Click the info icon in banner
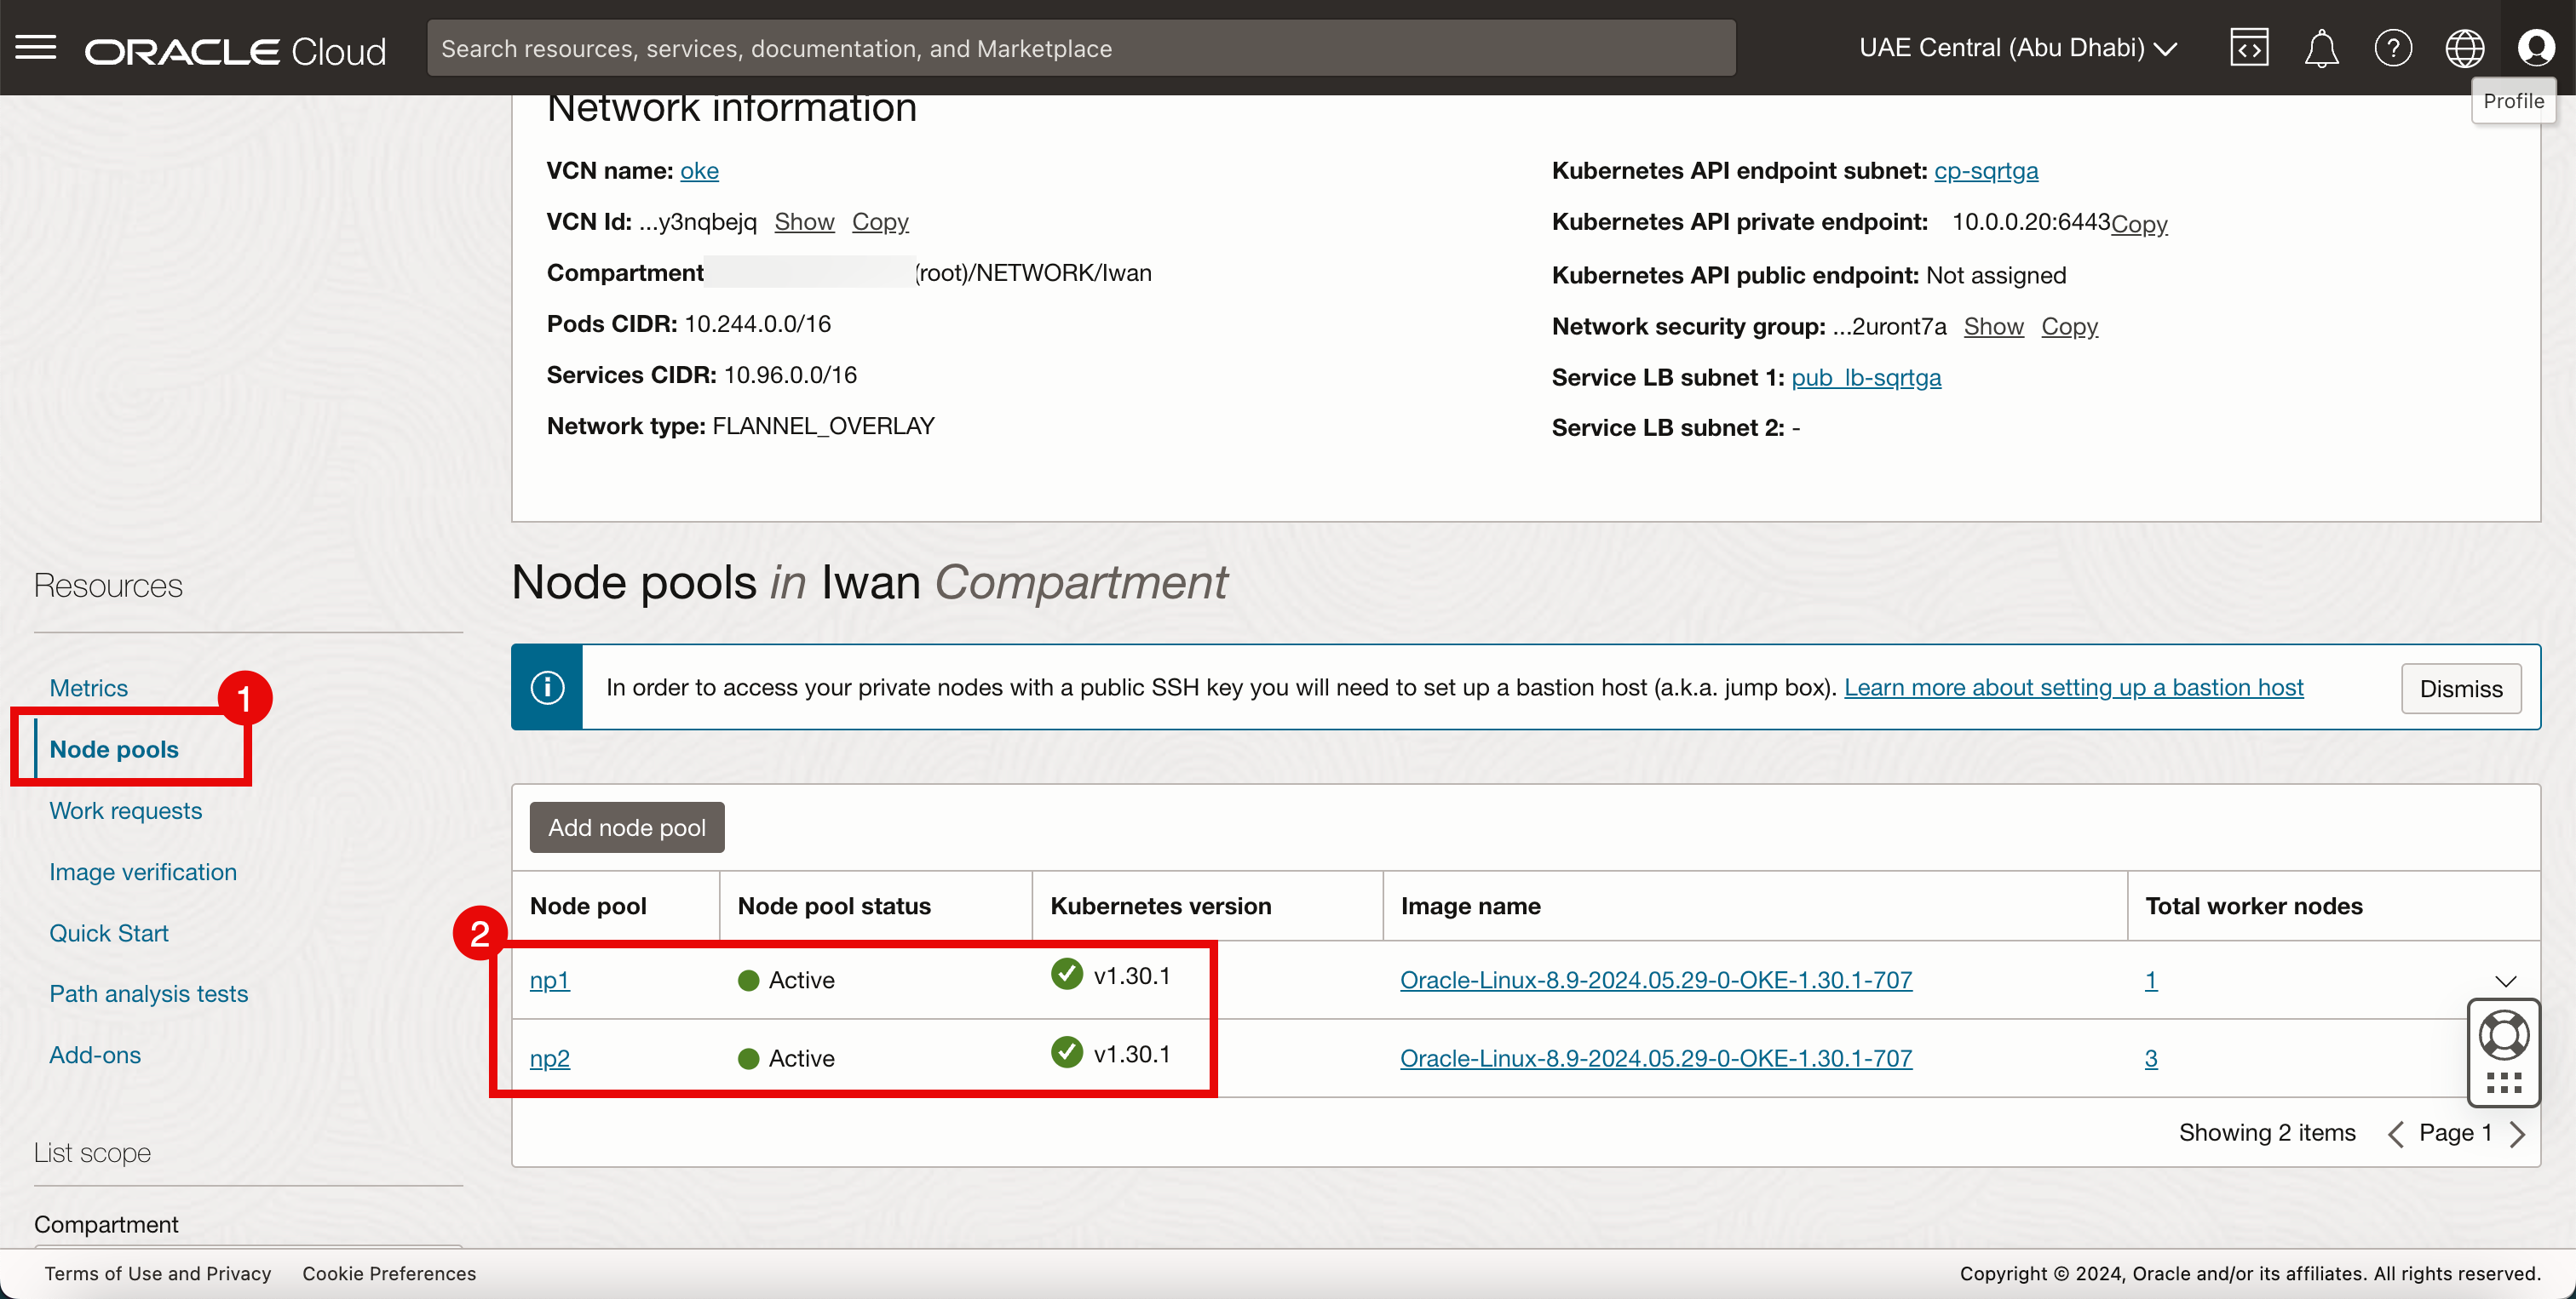This screenshot has width=2576, height=1299. [547, 688]
